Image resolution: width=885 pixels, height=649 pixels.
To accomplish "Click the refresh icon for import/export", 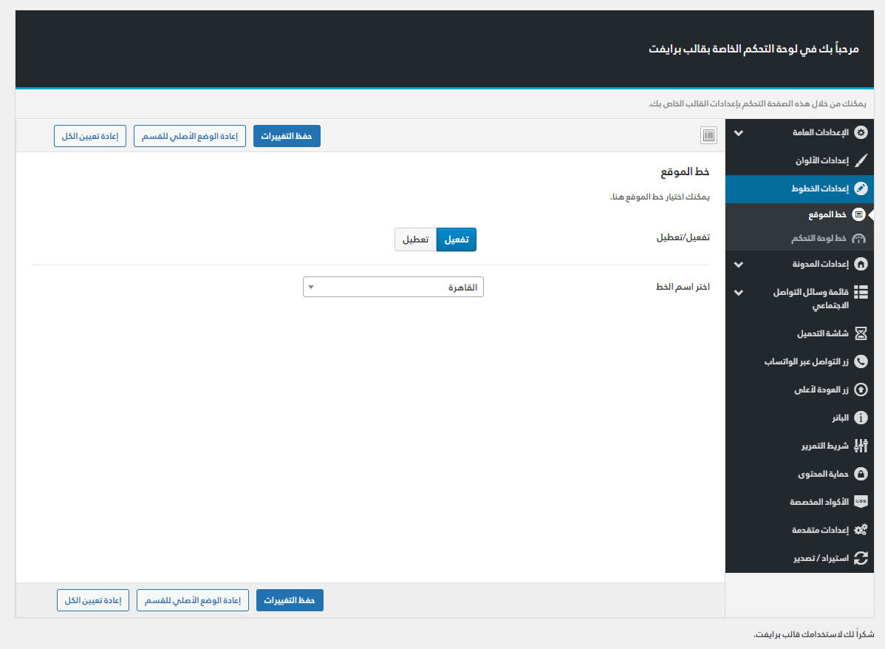I will [860, 558].
